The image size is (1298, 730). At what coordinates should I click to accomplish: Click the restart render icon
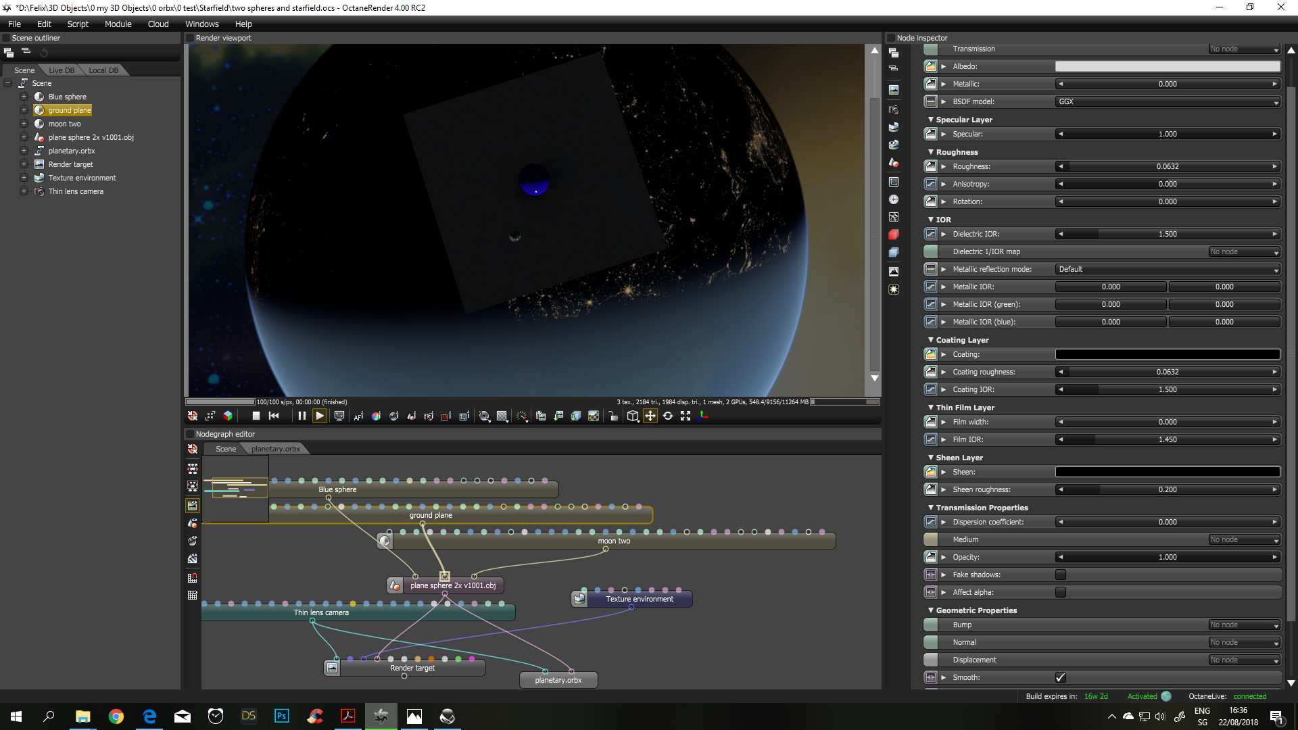click(x=274, y=416)
